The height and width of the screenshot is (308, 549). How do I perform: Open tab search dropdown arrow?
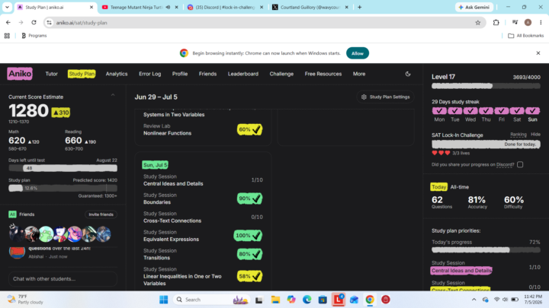click(7, 7)
